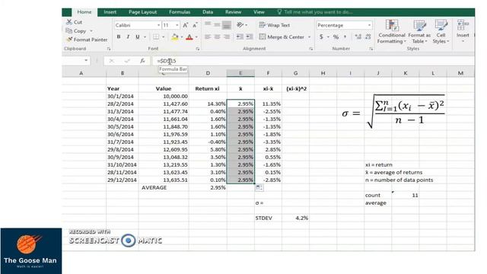Open the Review tab
Viewport: 487px width, 274px height.
click(234, 12)
